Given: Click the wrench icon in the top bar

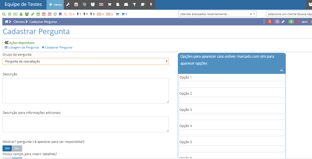Looking at the screenshot, I should pyautogui.click(x=68, y=5).
